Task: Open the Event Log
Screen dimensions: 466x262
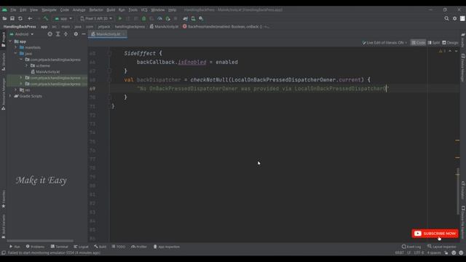Action: tap(411, 247)
